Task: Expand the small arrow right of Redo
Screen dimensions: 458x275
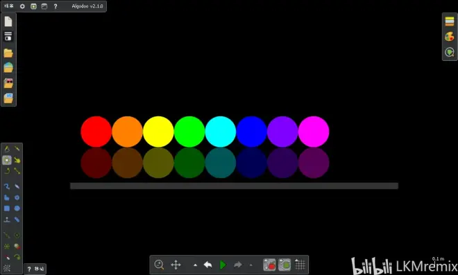Action: (251, 265)
